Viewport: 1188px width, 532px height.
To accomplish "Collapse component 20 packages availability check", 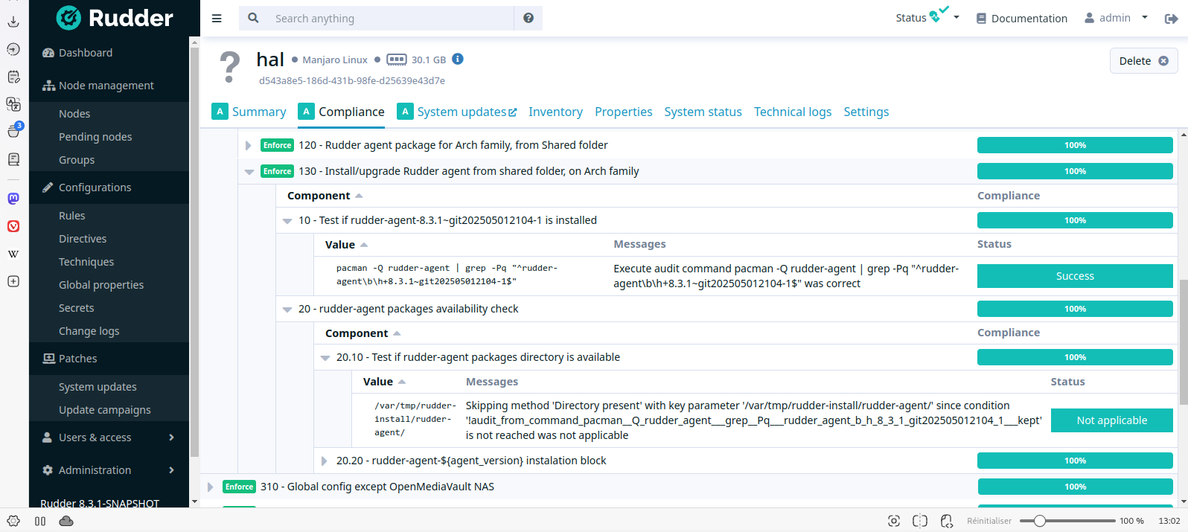I will pos(287,310).
